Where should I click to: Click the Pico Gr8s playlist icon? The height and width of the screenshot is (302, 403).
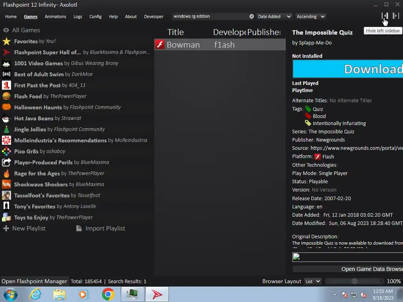[6, 151]
